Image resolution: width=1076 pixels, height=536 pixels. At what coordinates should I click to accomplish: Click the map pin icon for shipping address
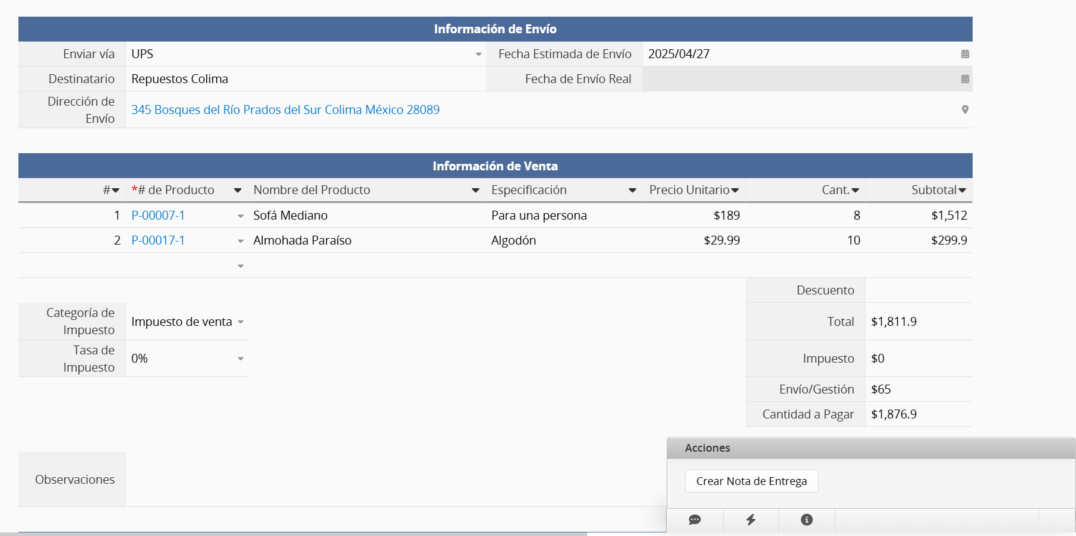tap(965, 109)
